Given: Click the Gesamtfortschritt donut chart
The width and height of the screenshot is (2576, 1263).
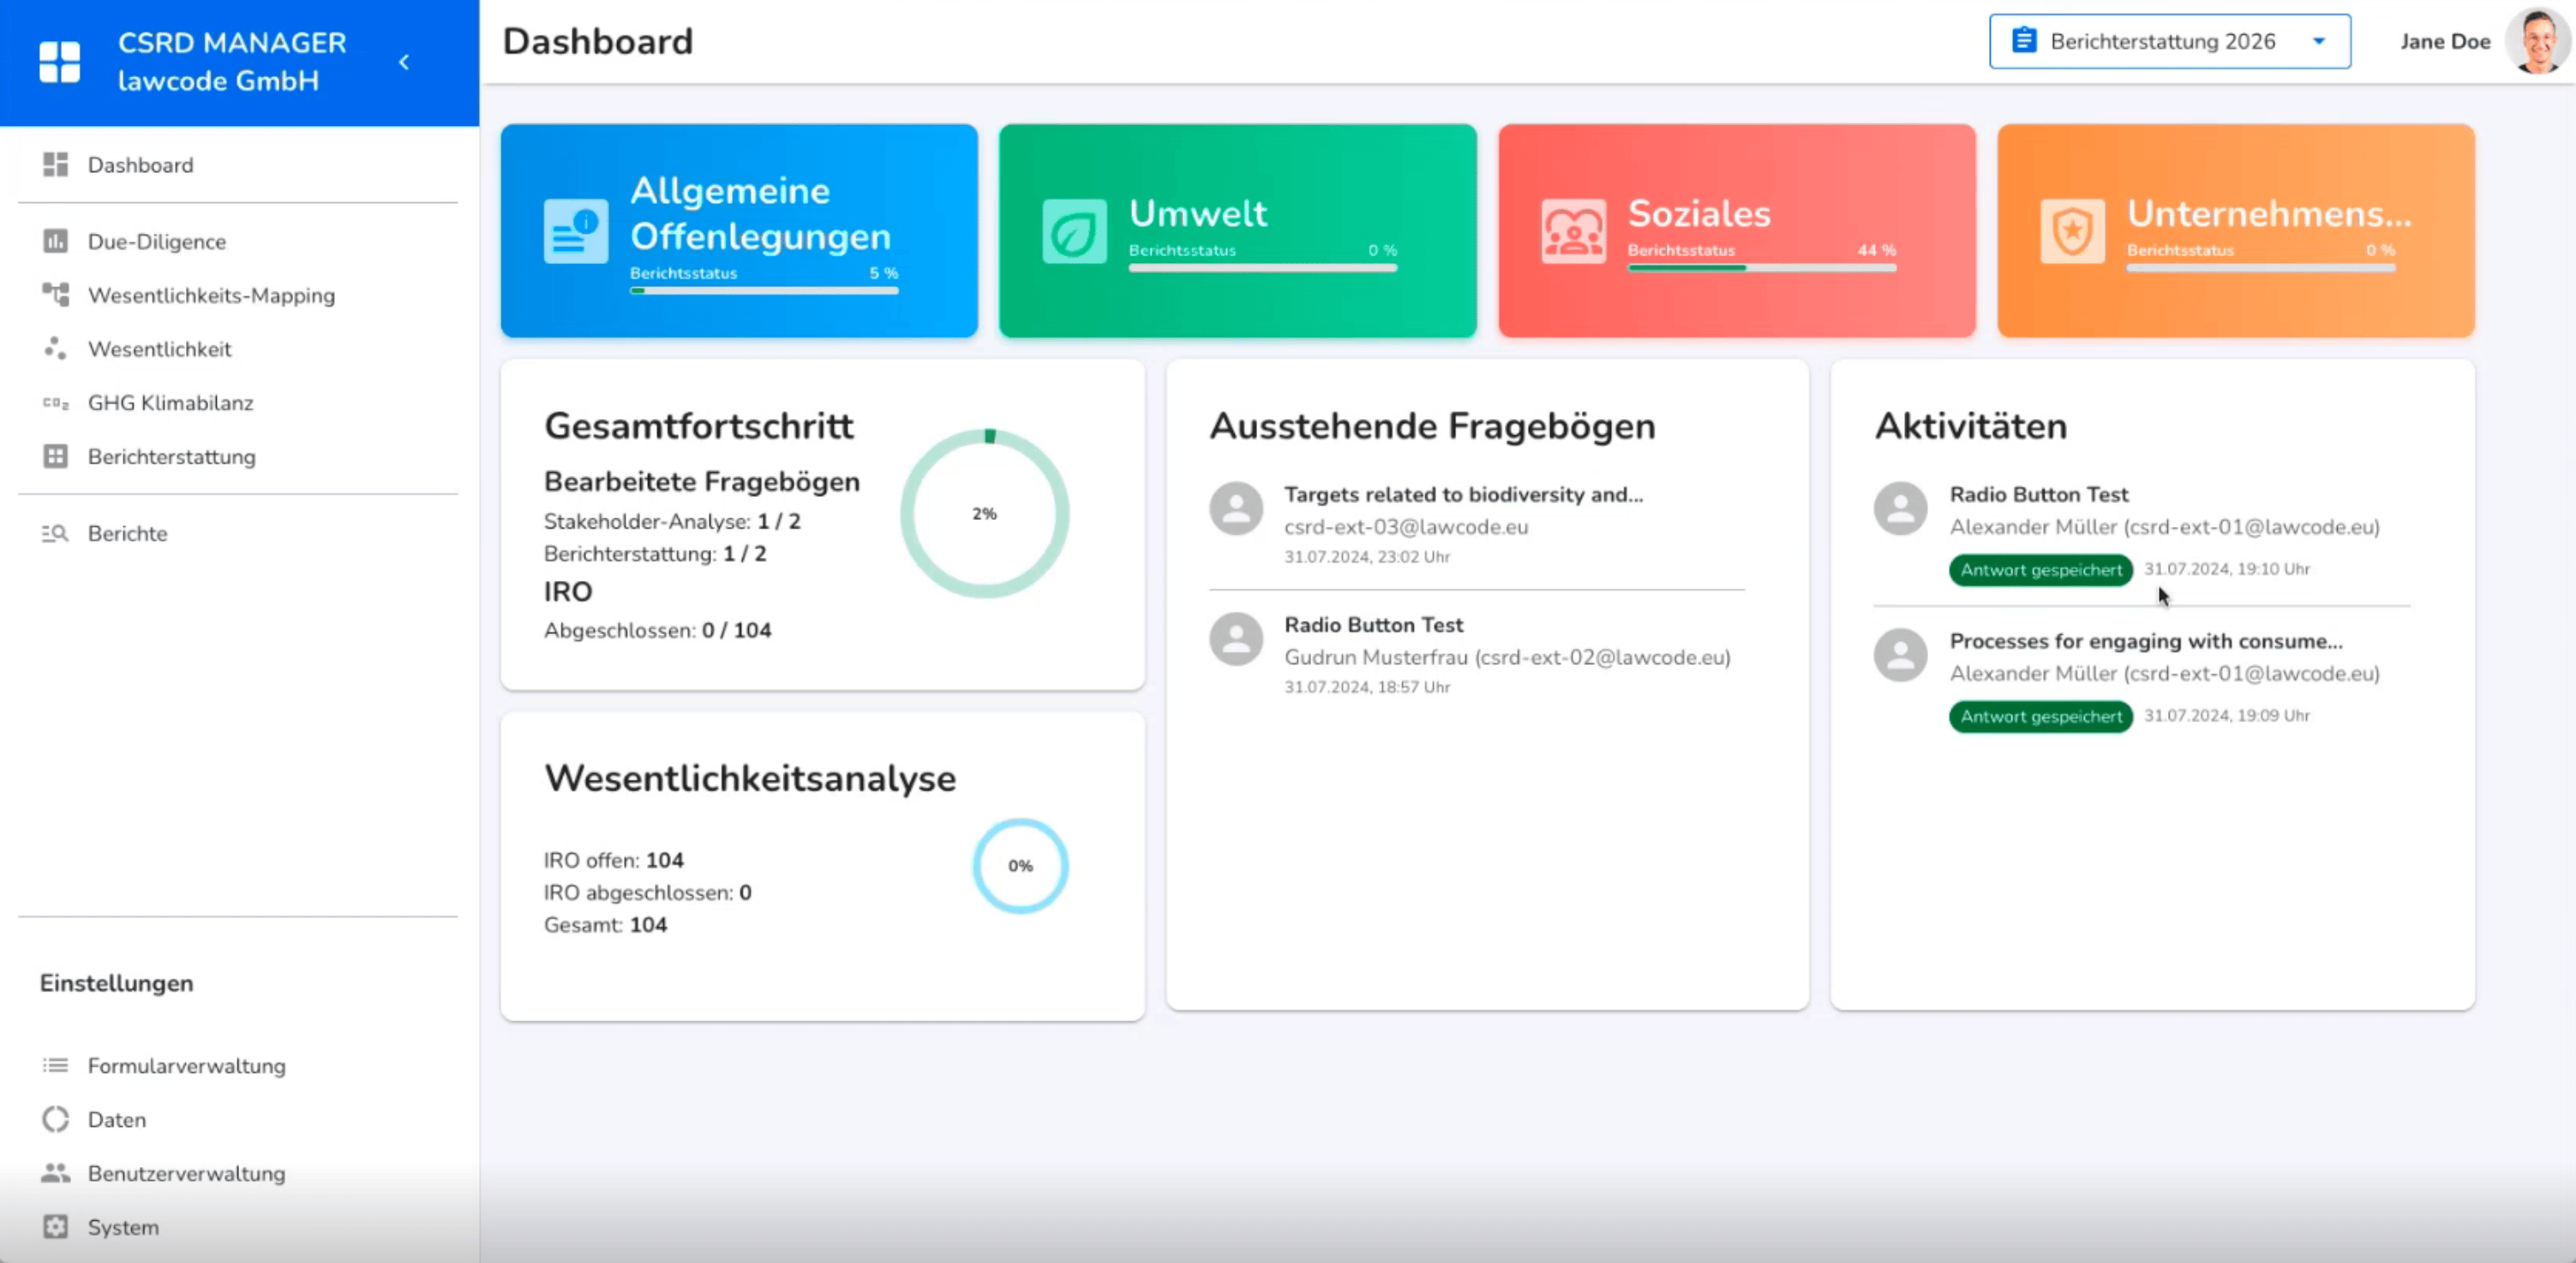Looking at the screenshot, I should pyautogui.click(x=985, y=513).
